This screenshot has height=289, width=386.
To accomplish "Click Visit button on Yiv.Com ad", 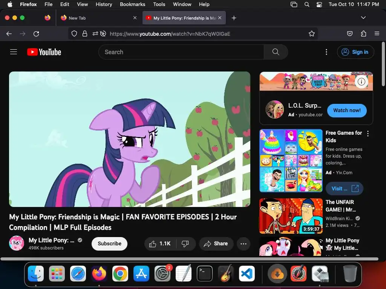I will coord(345,189).
